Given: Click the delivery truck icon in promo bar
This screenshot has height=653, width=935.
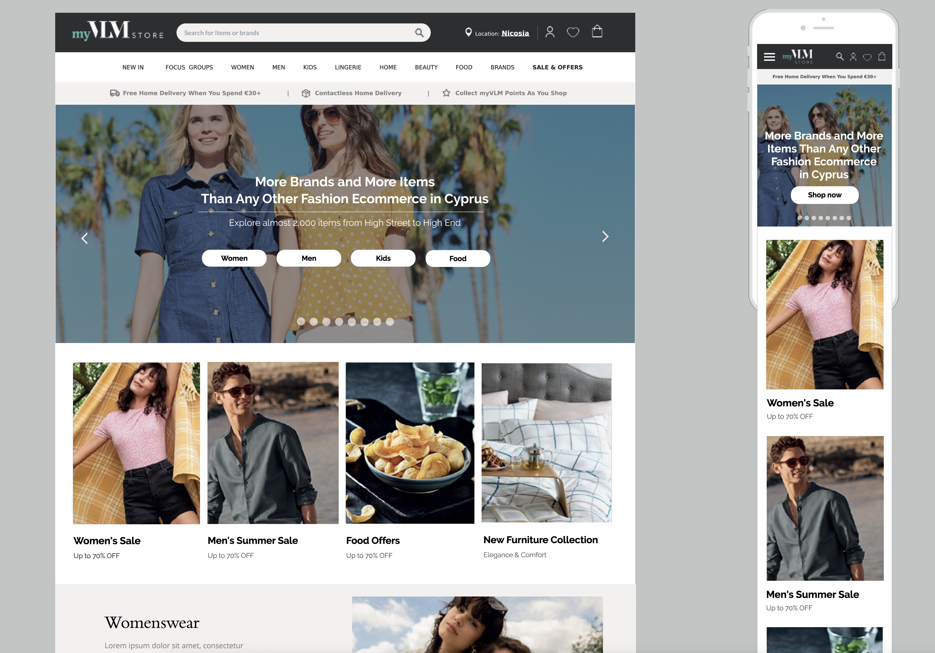Looking at the screenshot, I should point(114,93).
